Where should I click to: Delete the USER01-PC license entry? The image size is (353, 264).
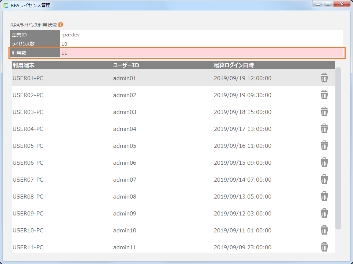324,78
